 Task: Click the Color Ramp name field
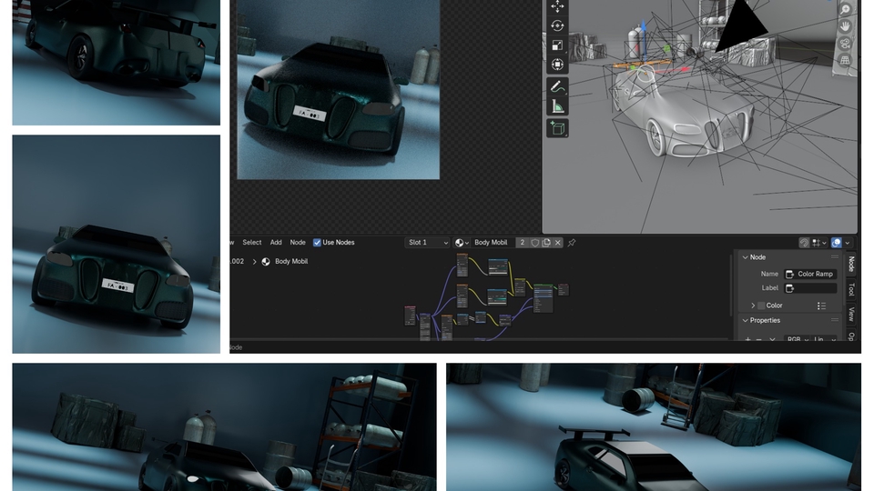(x=810, y=274)
